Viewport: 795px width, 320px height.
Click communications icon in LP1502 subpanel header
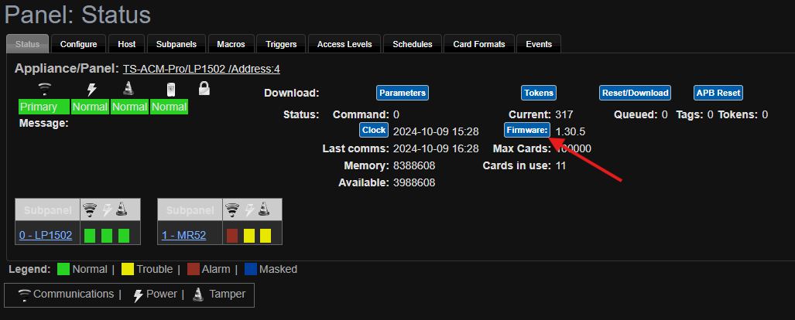coord(91,209)
